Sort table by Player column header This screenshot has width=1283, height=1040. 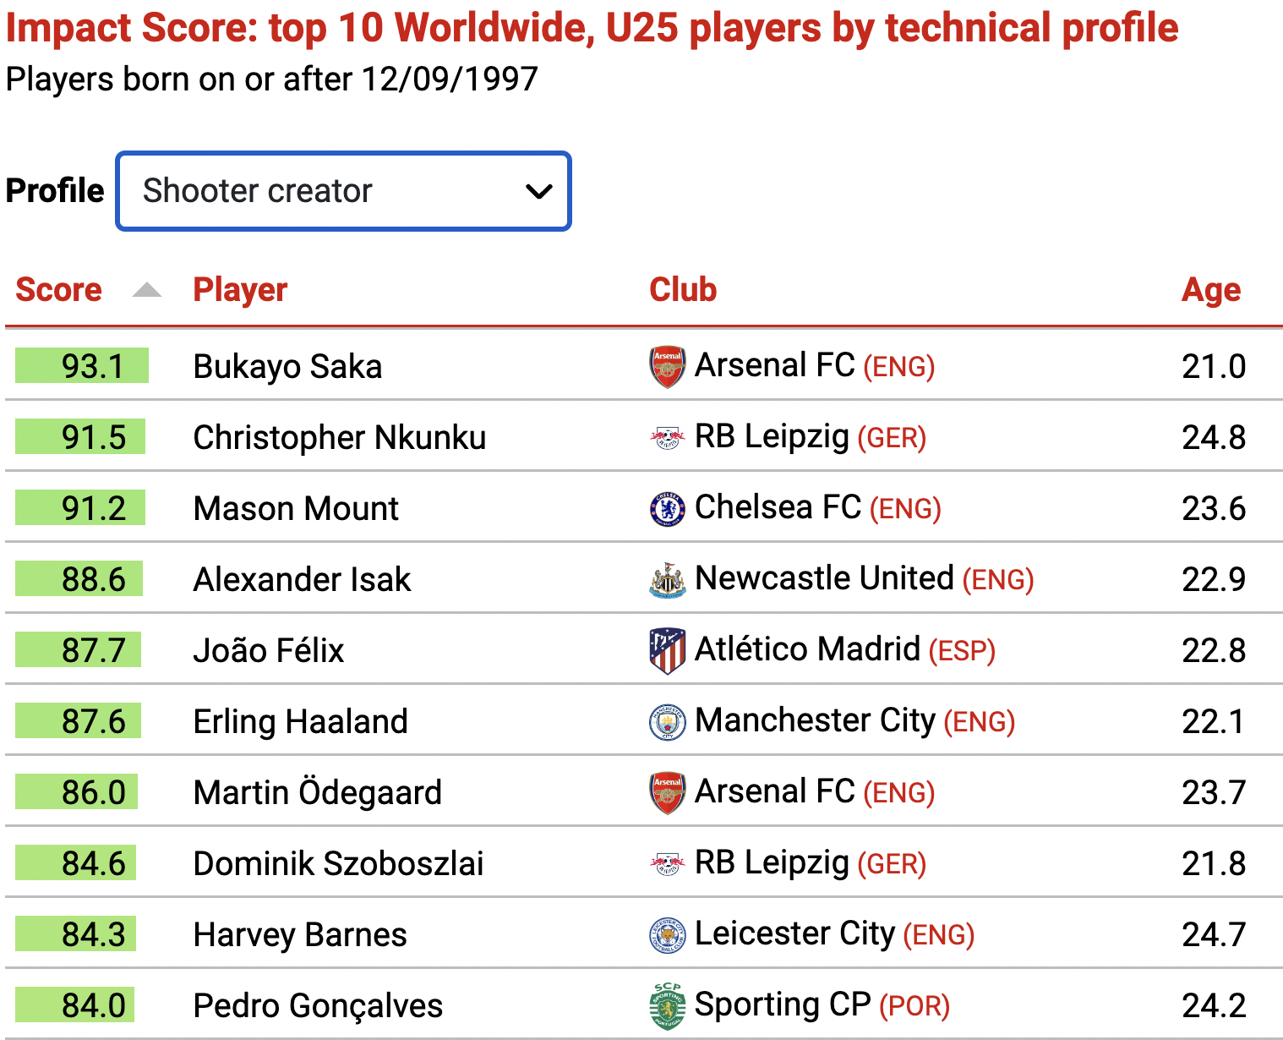click(x=240, y=290)
